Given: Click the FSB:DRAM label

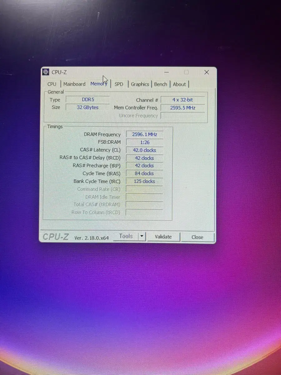Looking at the screenshot, I should [x=109, y=142].
